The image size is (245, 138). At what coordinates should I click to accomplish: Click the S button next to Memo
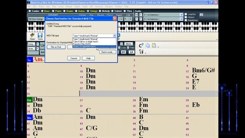[x=121, y=44]
